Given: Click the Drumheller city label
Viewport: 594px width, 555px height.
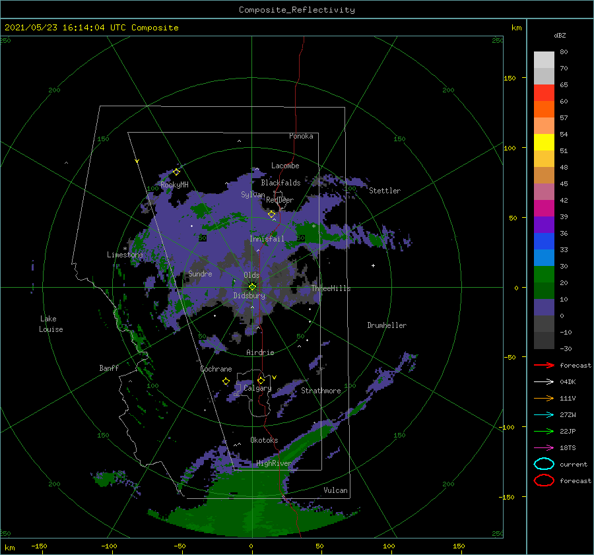Looking at the screenshot, I should [x=387, y=325].
